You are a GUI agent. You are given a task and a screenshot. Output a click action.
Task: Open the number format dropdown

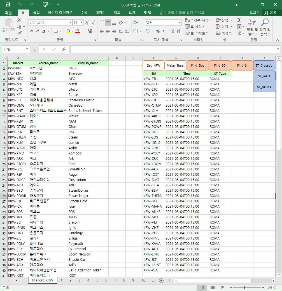pyautogui.click(x=180, y=23)
